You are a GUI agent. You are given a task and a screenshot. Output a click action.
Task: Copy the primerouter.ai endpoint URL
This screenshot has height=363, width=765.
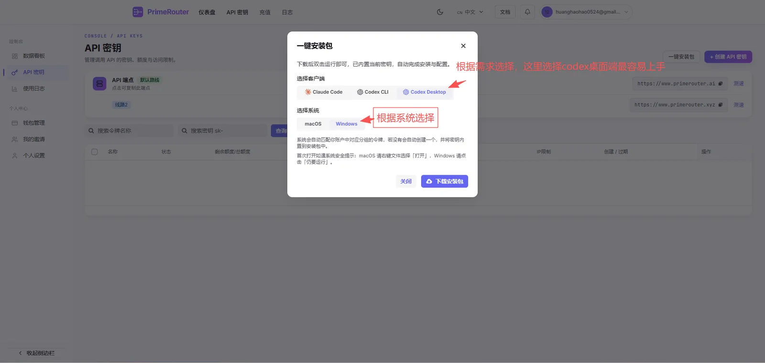(x=721, y=84)
